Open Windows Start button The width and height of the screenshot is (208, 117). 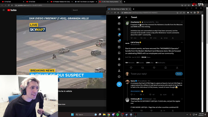click(72, 115)
